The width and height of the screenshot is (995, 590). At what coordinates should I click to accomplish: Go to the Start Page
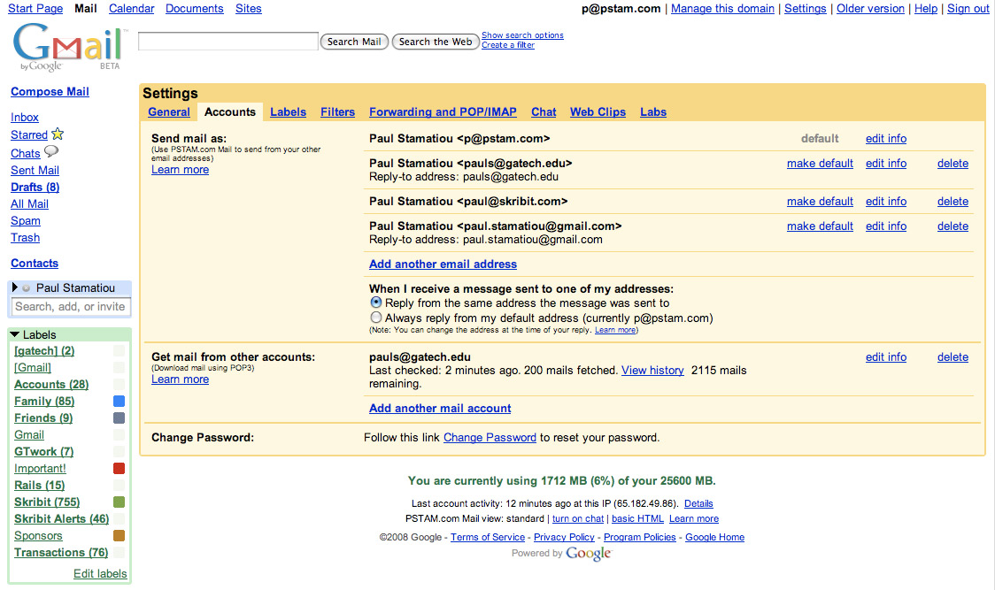35,8
